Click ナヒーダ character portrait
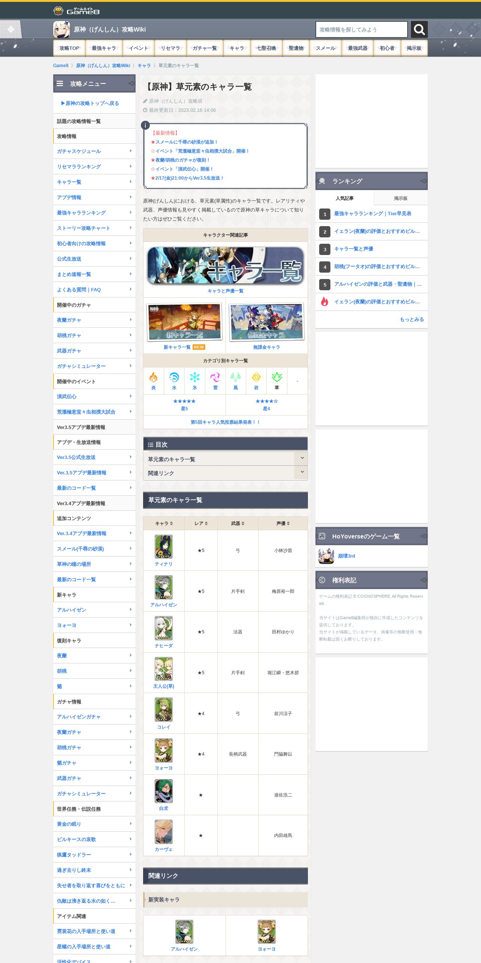 [x=164, y=628]
